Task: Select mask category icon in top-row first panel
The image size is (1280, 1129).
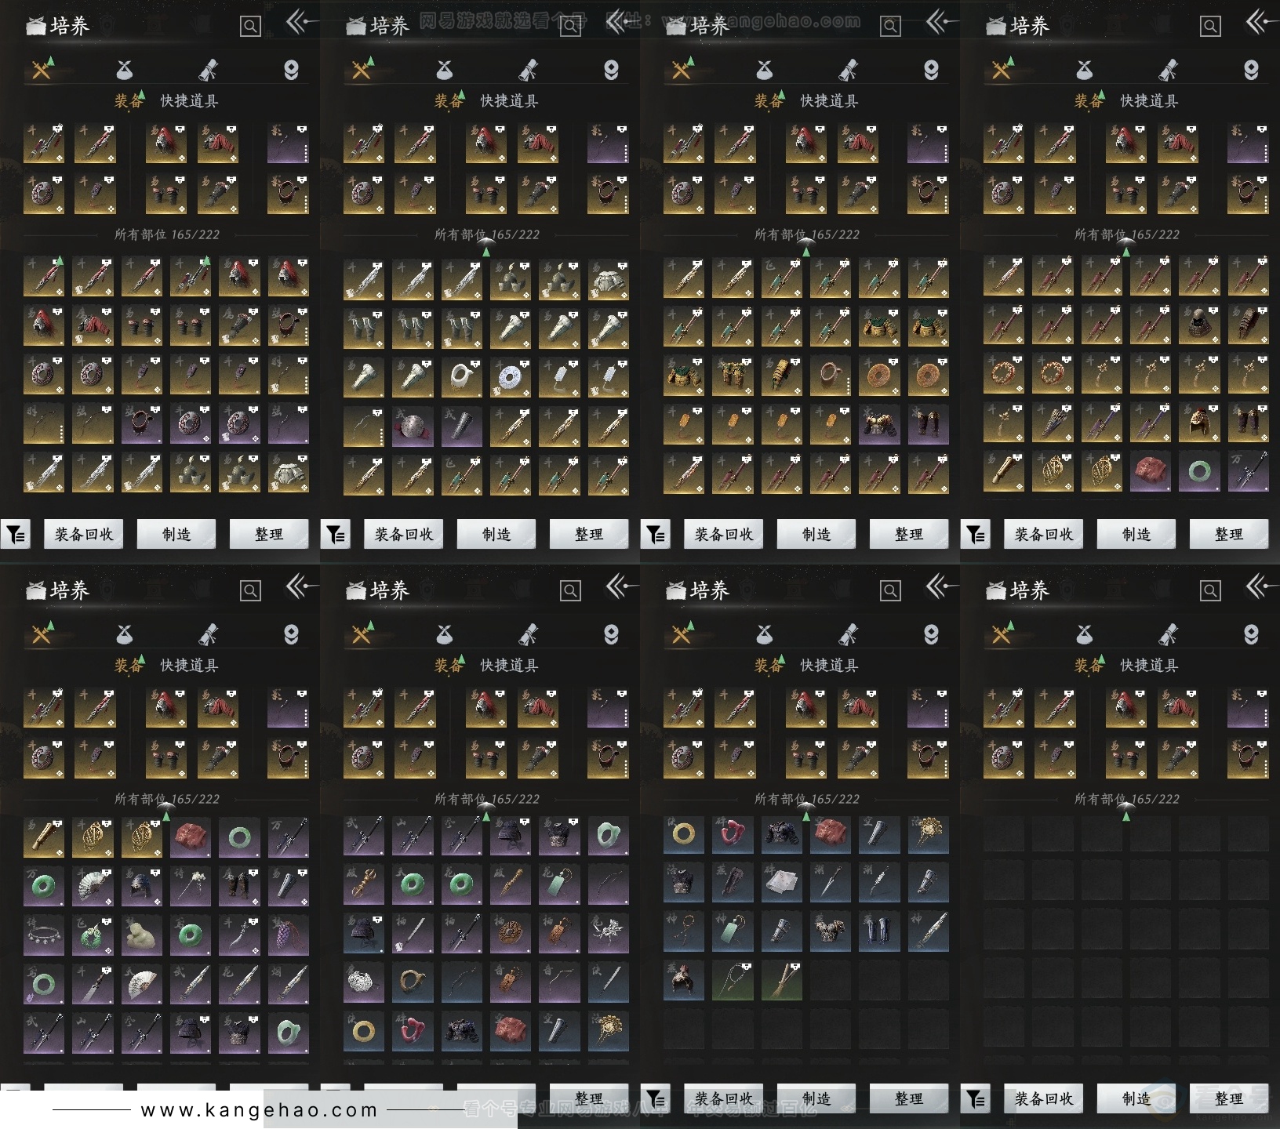Action: pyautogui.click(x=291, y=71)
